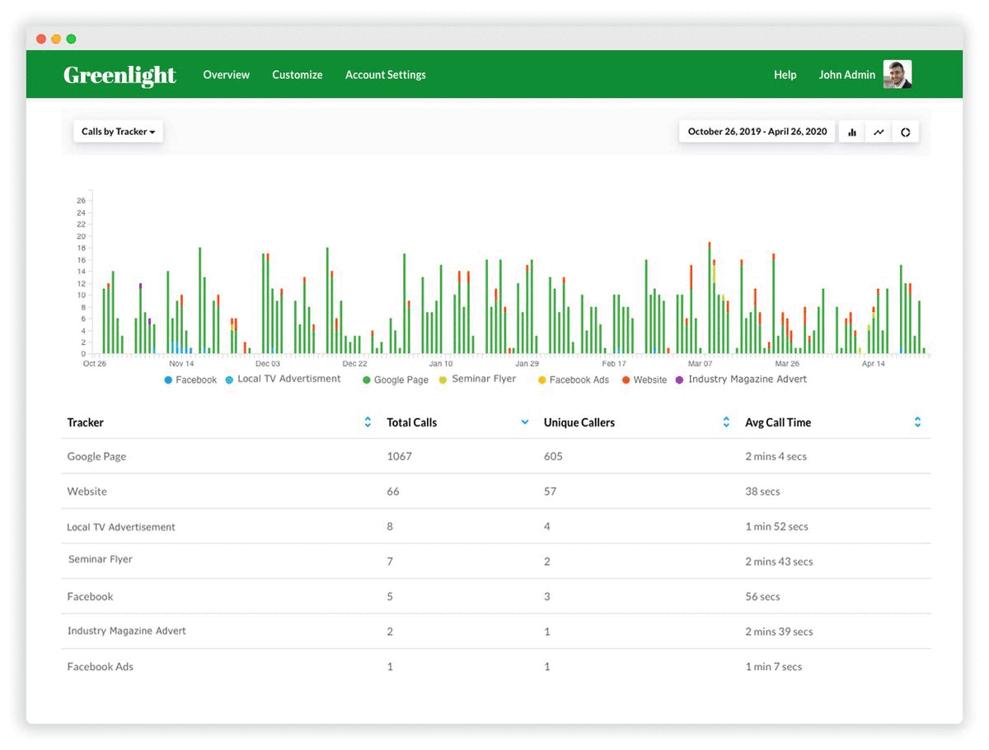The height and width of the screenshot is (750, 989).
Task: Toggle Website series in legend
Action: pos(644,380)
